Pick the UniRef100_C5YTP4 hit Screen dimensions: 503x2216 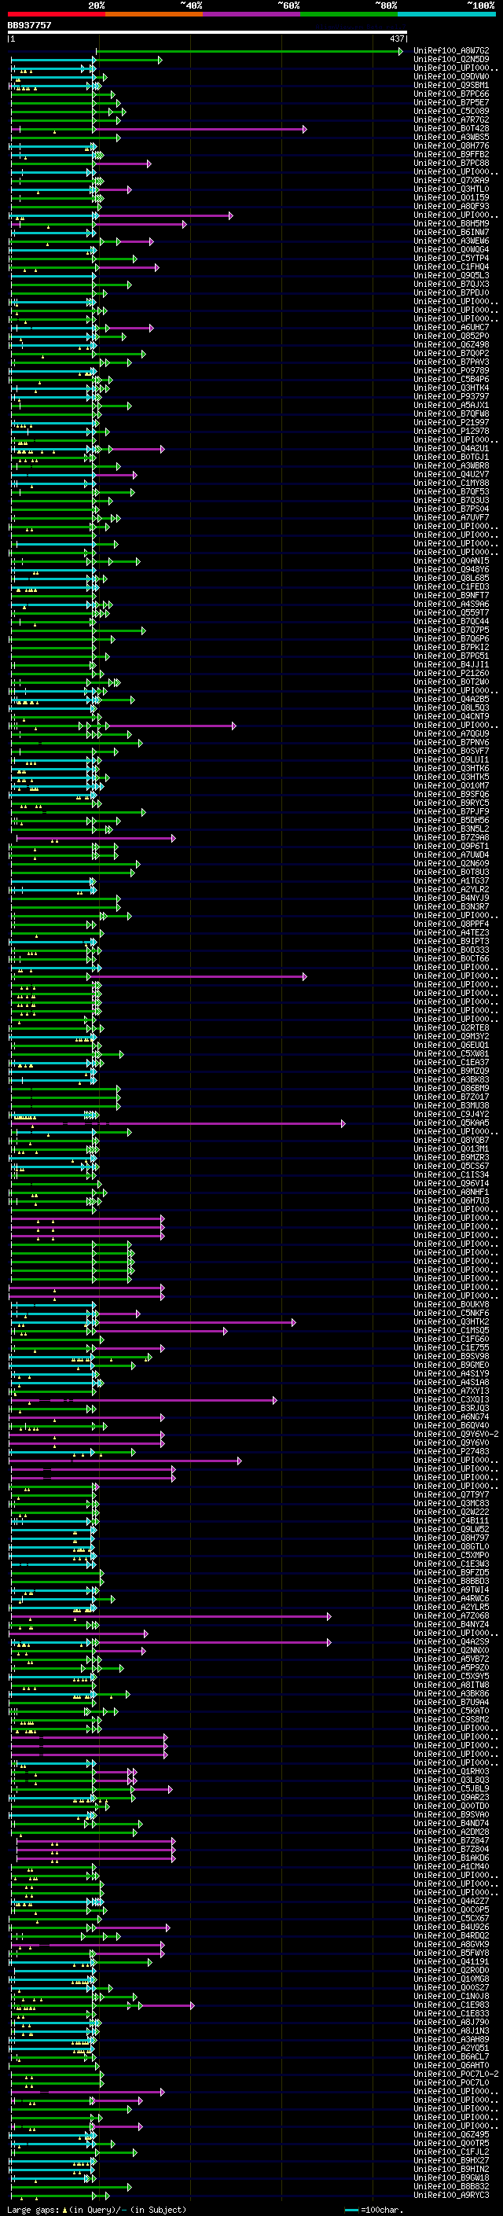(451, 258)
